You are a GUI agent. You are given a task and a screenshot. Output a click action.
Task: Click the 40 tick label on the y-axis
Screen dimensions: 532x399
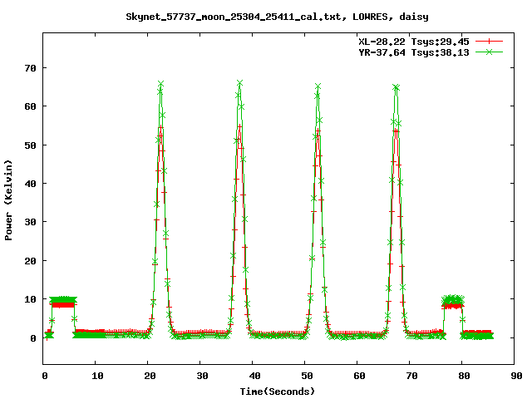click(x=32, y=183)
